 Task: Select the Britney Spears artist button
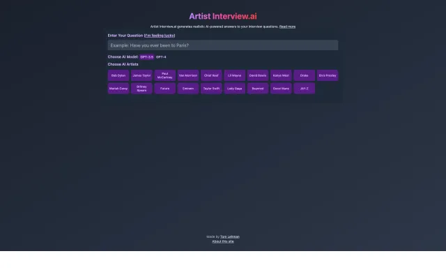click(x=141, y=89)
